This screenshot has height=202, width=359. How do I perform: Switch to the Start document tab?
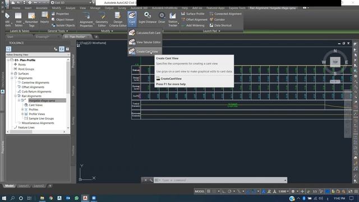coord(10,36)
